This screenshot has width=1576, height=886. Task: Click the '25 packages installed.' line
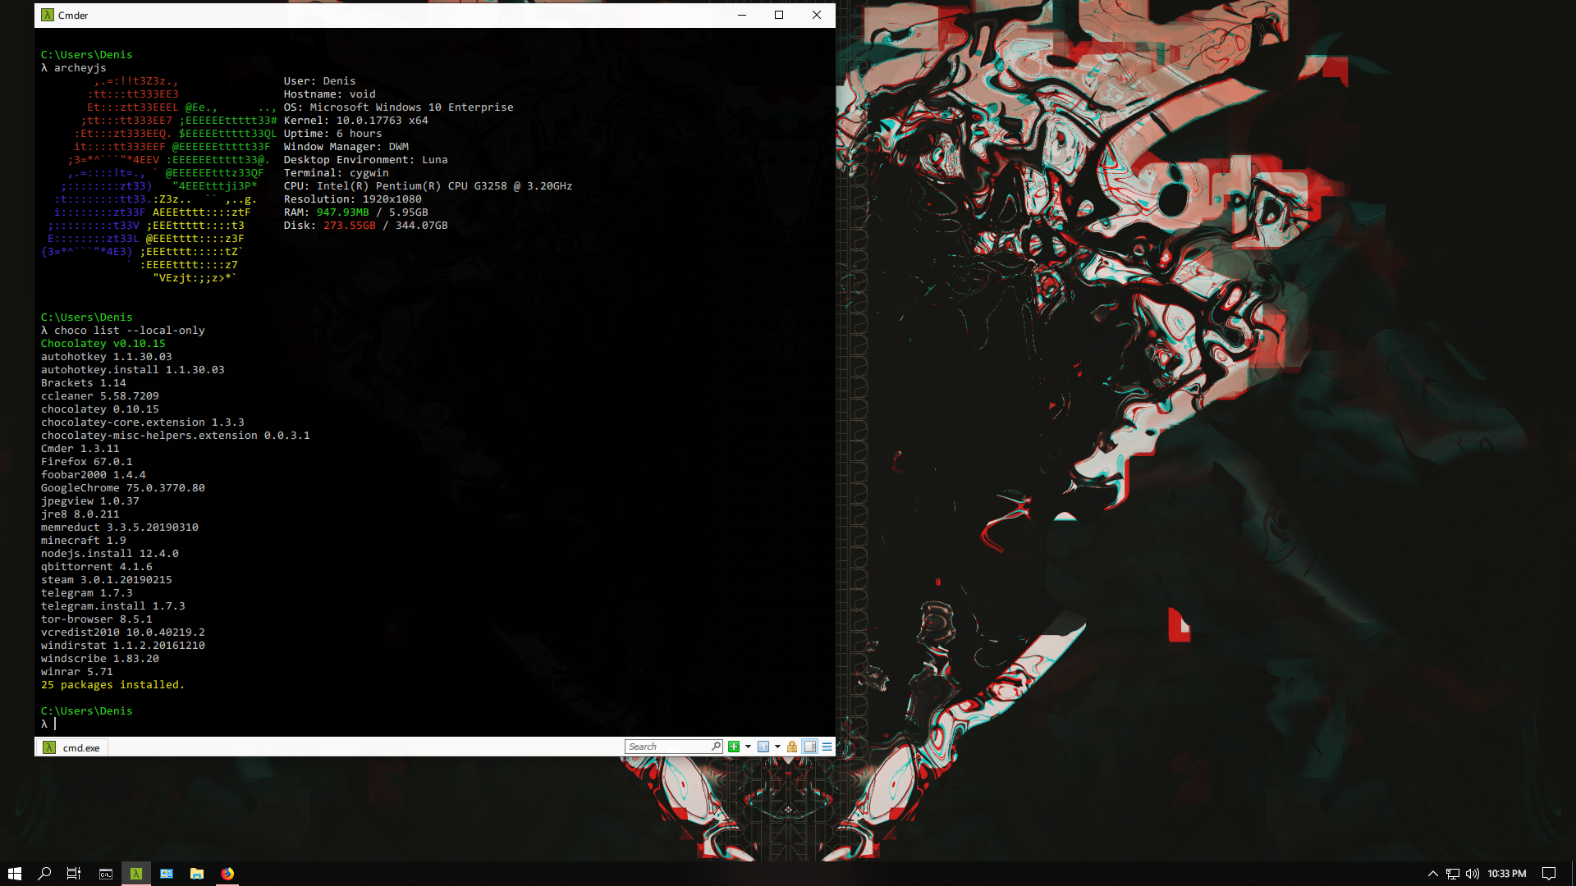click(113, 685)
